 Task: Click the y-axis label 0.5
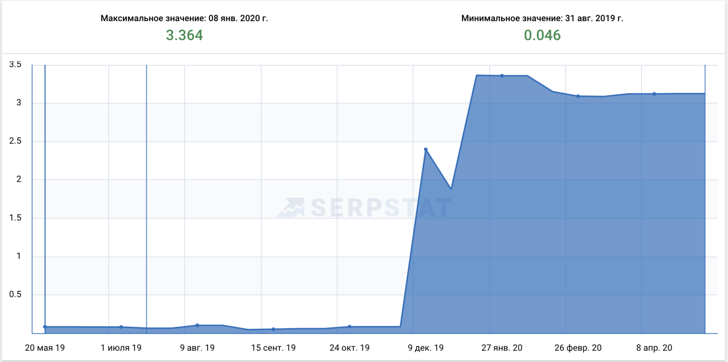pyautogui.click(x=15, y=294)
